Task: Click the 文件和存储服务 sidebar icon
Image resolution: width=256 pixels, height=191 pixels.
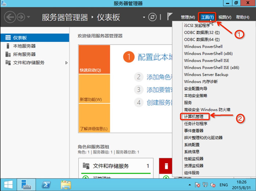Action: [x=8, y=62]
